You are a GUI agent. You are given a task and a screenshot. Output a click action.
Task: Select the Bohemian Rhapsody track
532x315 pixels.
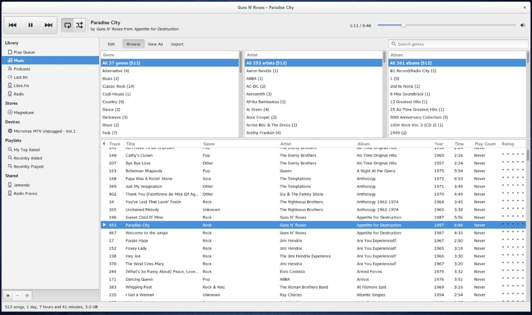pos(313,171)
